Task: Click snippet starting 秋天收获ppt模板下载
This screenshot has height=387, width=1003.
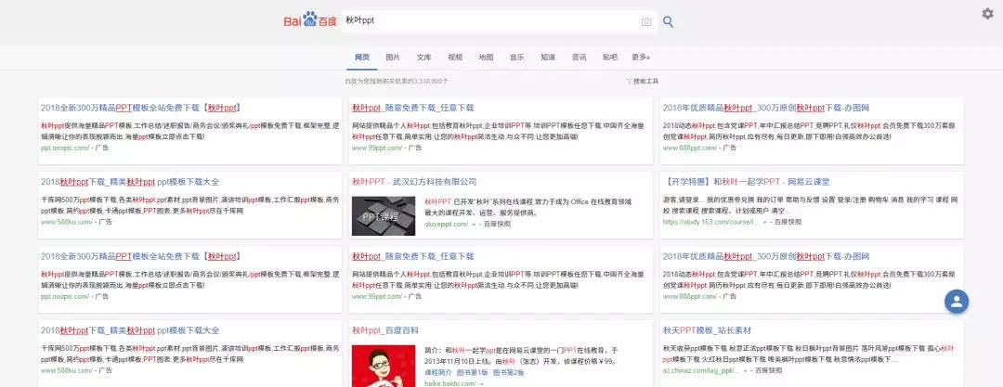Action: (809, 354)
